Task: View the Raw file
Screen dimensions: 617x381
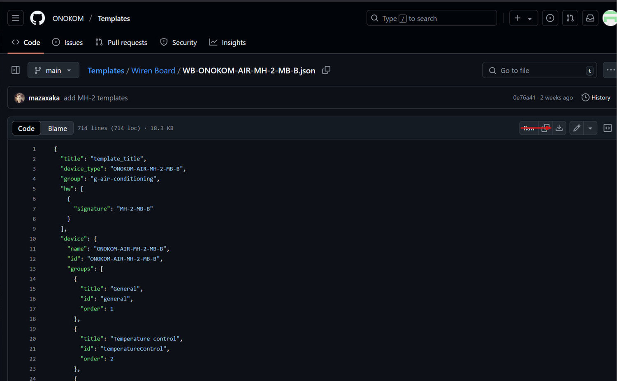Action: (529, 128)
